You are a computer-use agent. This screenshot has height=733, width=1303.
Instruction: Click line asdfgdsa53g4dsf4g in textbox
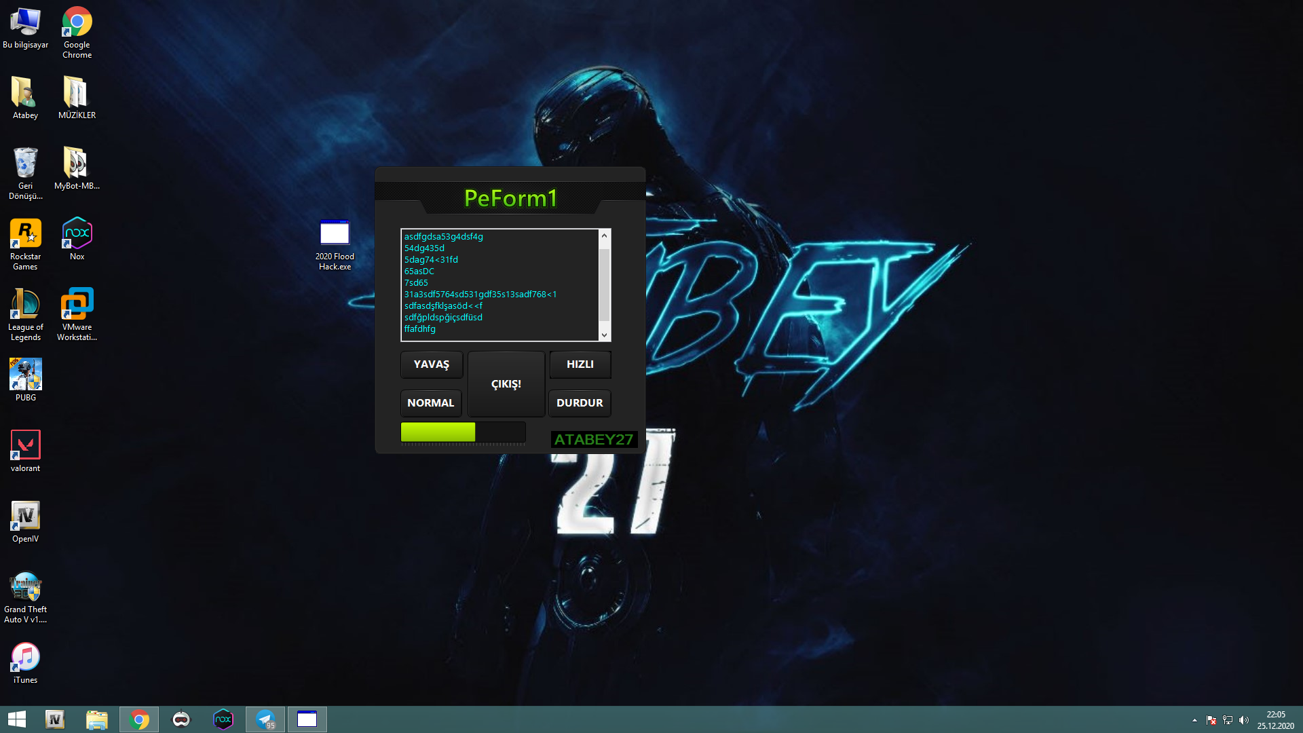[444, 237]
